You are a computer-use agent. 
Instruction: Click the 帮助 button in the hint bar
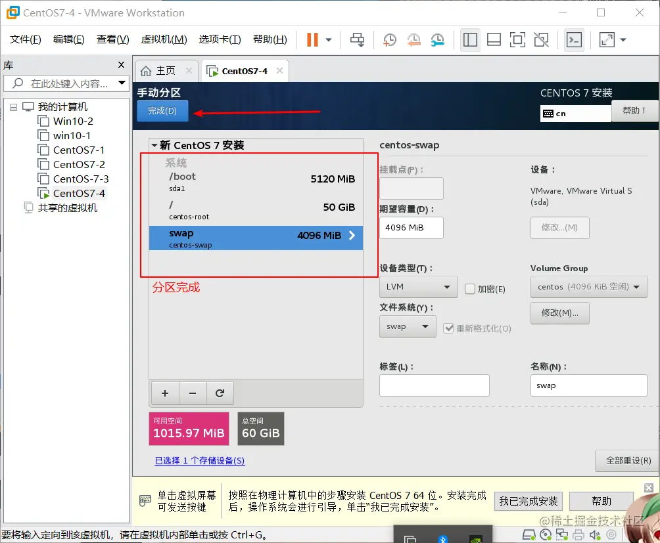601,502
